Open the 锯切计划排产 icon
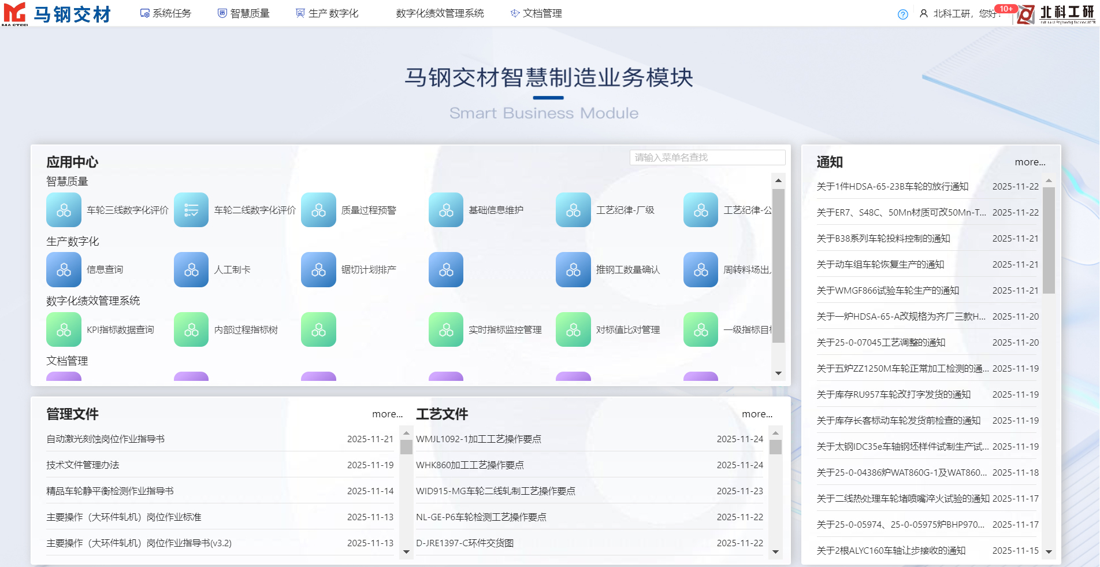 pyautogui.click(x=318, y=269)
